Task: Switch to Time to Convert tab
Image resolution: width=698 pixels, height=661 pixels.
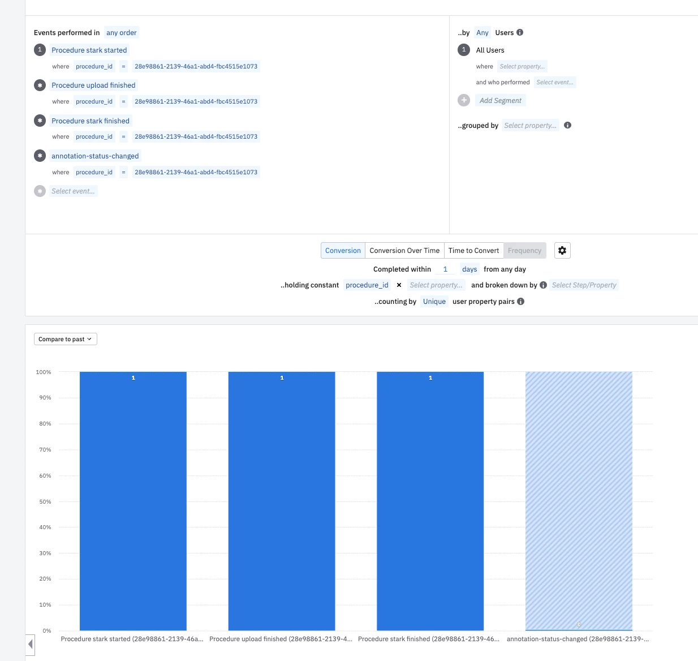Action: 473,251
